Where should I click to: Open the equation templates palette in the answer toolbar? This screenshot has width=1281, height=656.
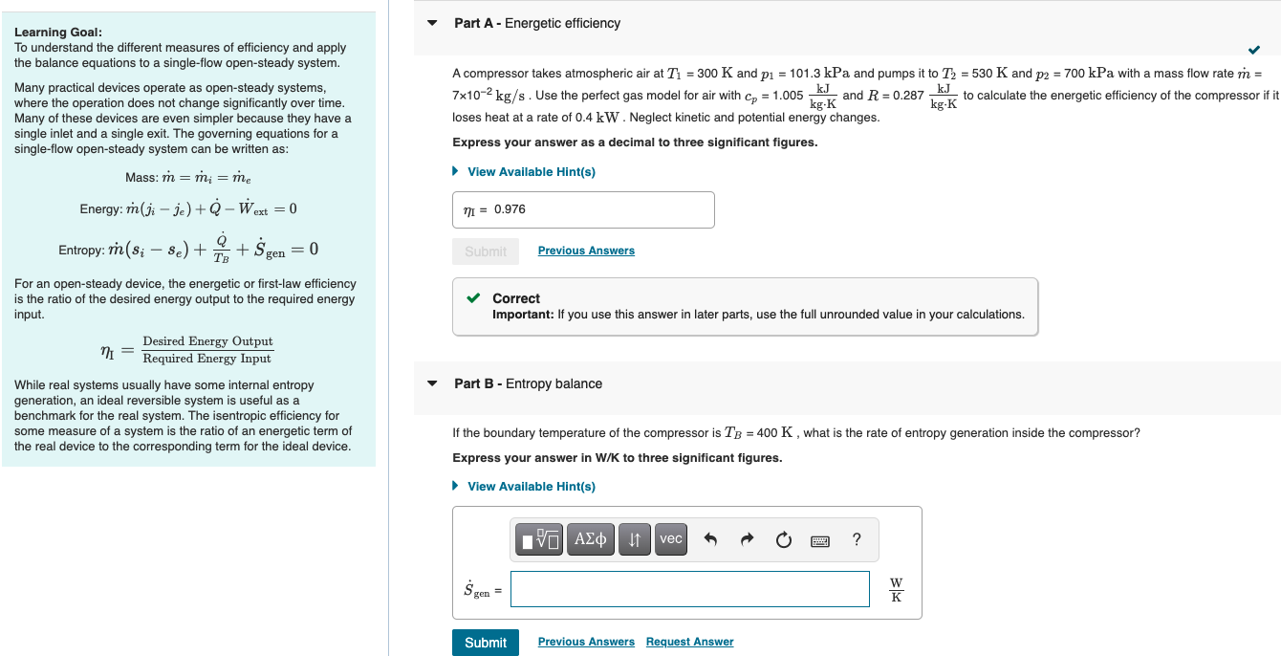click(x=537, y=538)
